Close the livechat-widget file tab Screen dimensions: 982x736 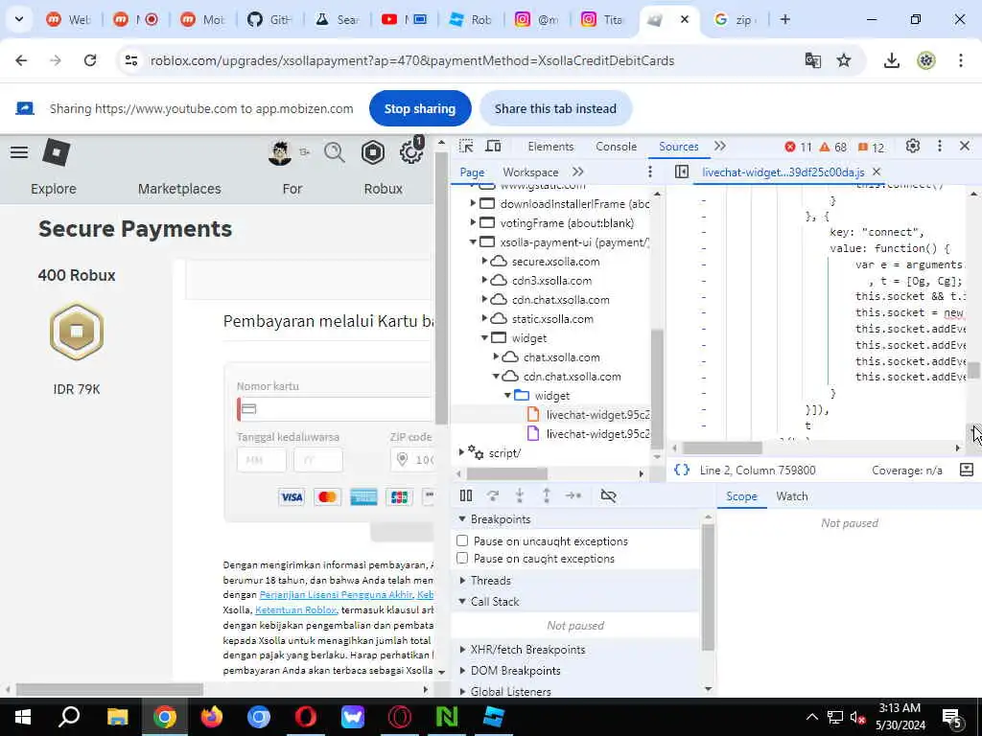click(x=877, y=172)
